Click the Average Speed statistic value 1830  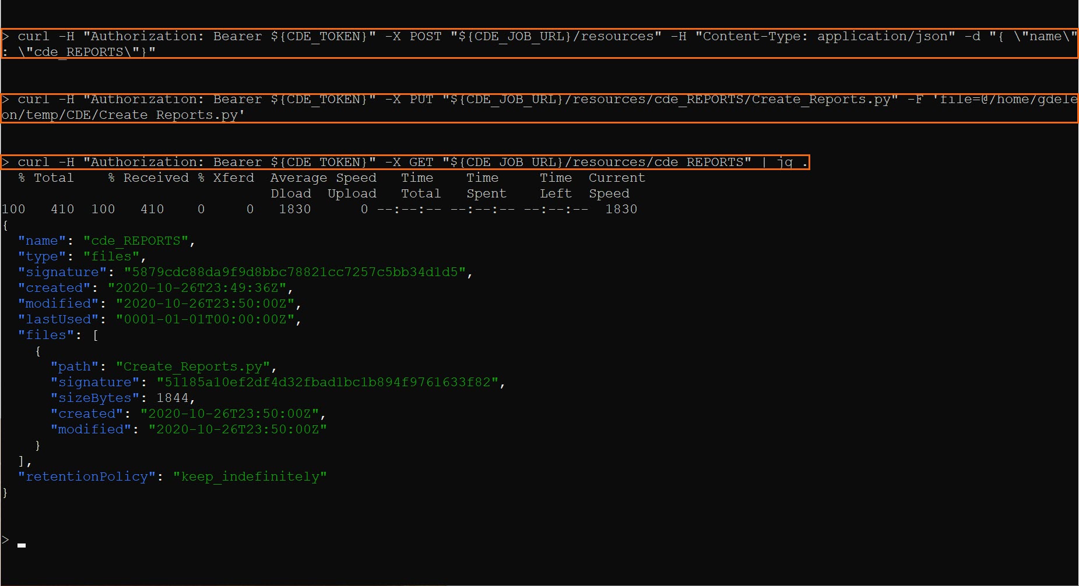(x=295, y=209)
